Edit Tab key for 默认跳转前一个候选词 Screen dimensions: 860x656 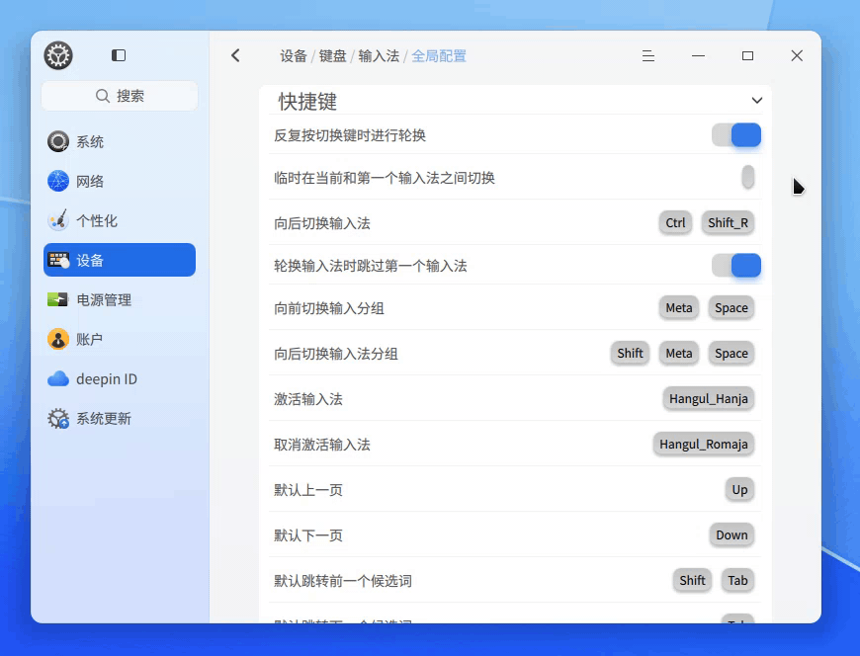[737, 580]
